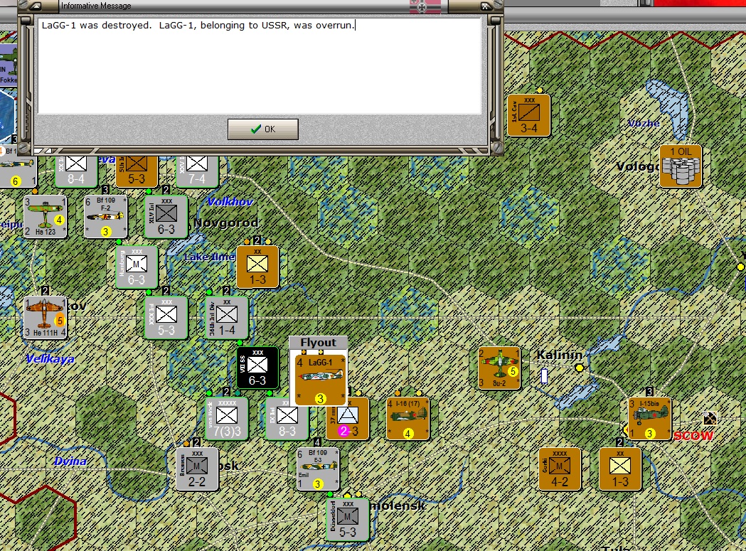
Task: Select the 1st Cav 3-4 cavalry counter
Action: 528,115
